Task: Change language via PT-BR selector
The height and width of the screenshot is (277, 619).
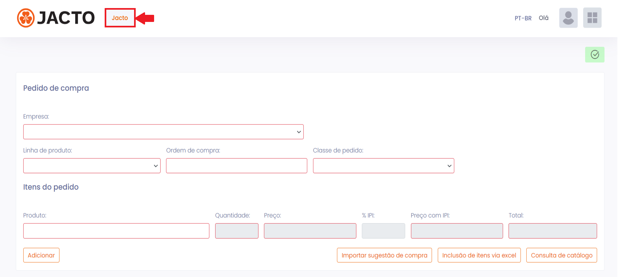Action: tap(523, 18)
